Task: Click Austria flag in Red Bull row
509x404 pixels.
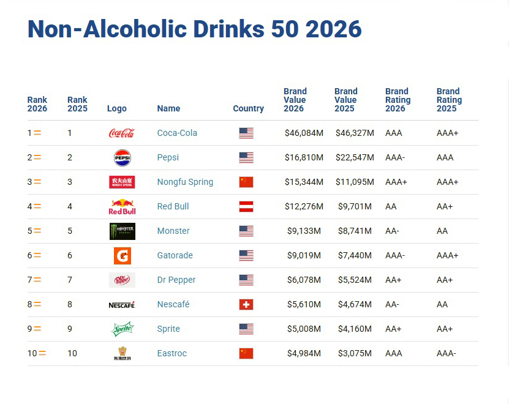Action: tap(246, 206)
